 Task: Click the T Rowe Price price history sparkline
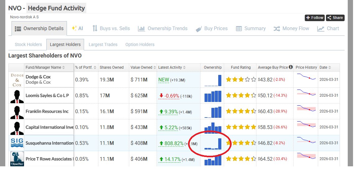306,156
